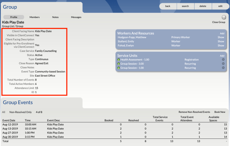Show details for Fohod, Evelyn
Screen dimensions: 230x146
click(x=221, y=45)
